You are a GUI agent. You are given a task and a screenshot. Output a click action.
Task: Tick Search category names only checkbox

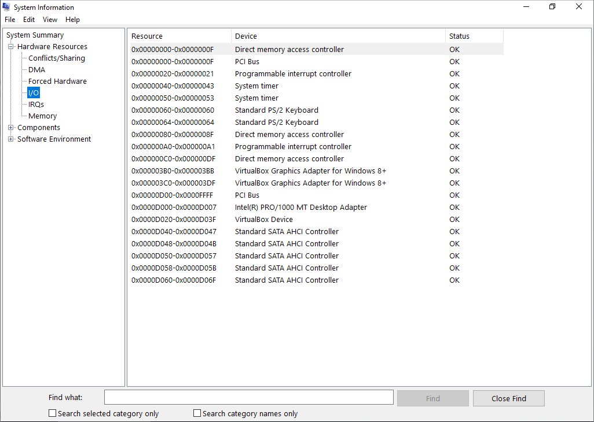197,413
